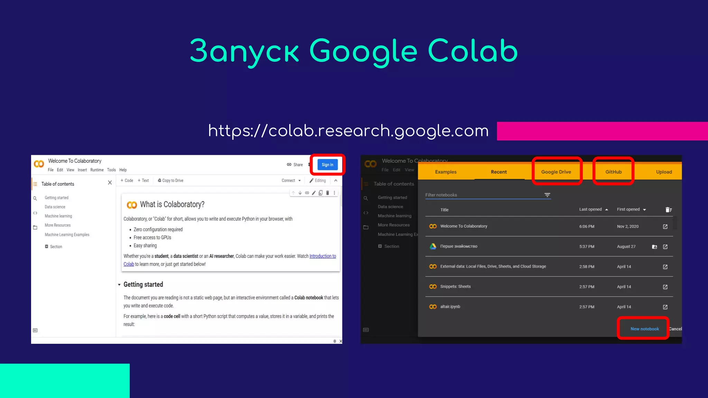Open the Introduction to Colab link
Screen dimensions: 708x398
tap(323, 256)
